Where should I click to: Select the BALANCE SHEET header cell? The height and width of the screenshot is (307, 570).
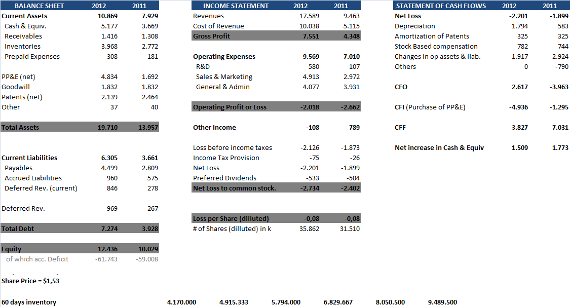38,6
